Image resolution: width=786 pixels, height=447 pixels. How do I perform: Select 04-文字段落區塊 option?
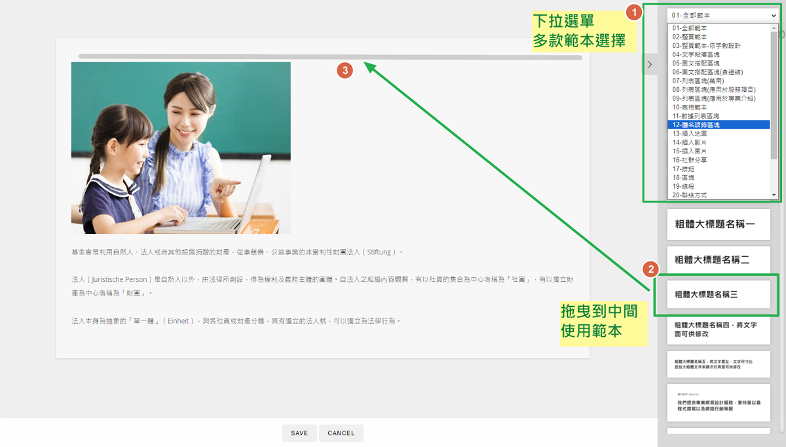tap(719, 54)
